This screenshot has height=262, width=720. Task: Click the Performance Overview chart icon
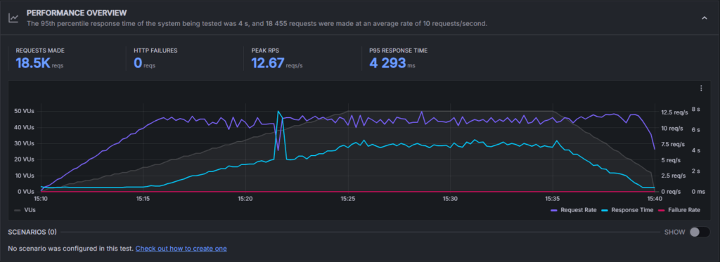coord(14,18)
